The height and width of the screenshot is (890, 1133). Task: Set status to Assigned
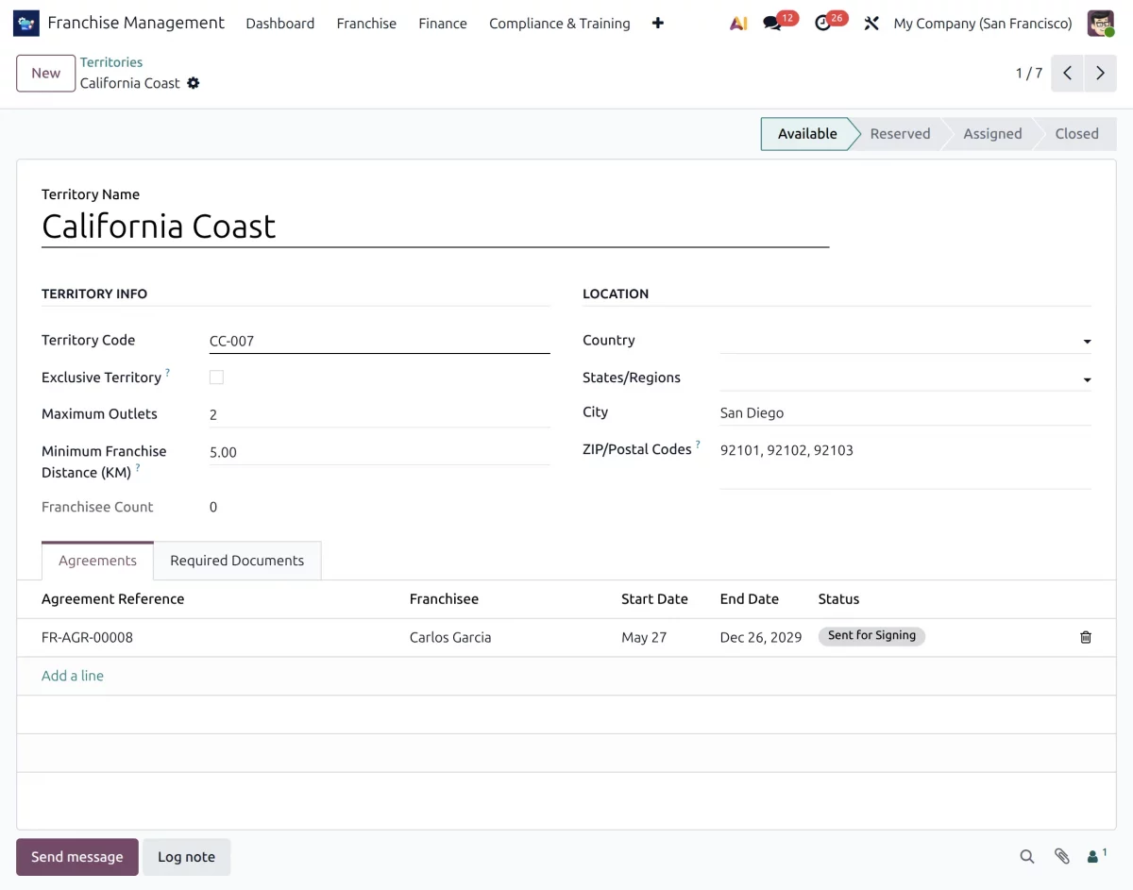pyautogui.click(x=992, y=134)
